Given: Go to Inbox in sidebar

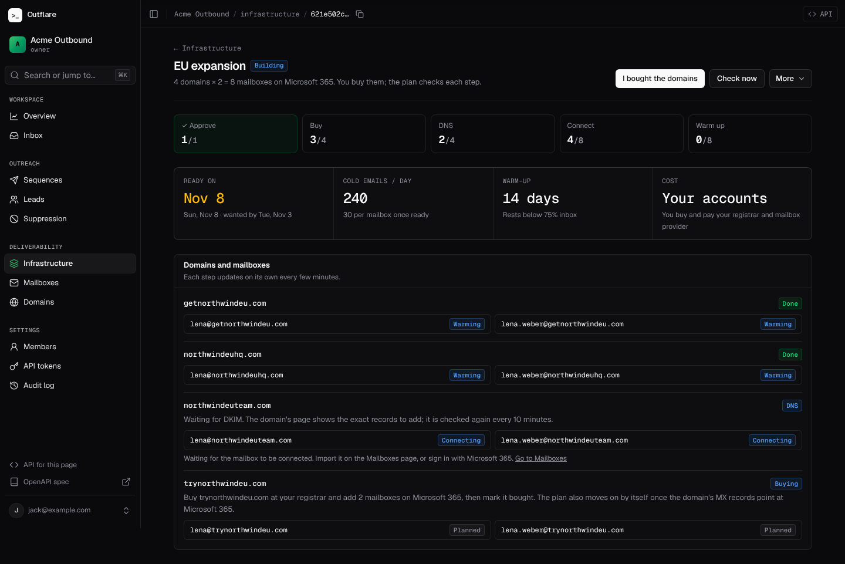Looking at the screenshot, I should 70,136.
